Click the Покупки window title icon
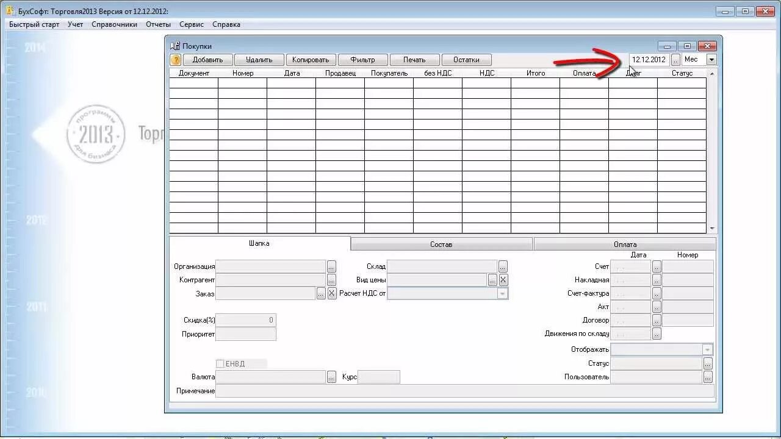The image size is (781, 439). click(x=175, y=46)
